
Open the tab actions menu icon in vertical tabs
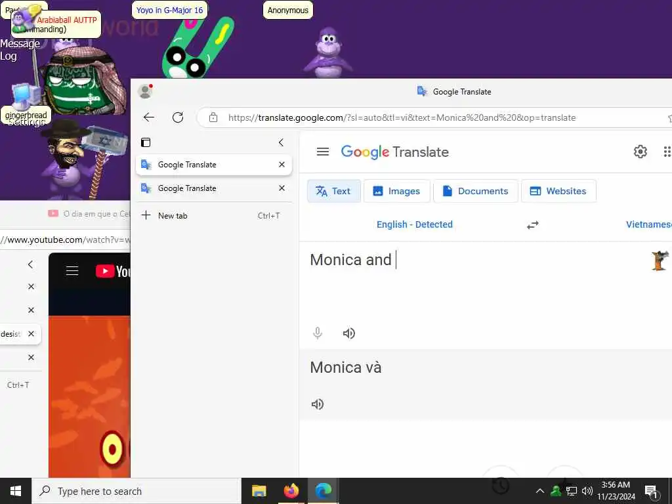click(x=146, y=142)
